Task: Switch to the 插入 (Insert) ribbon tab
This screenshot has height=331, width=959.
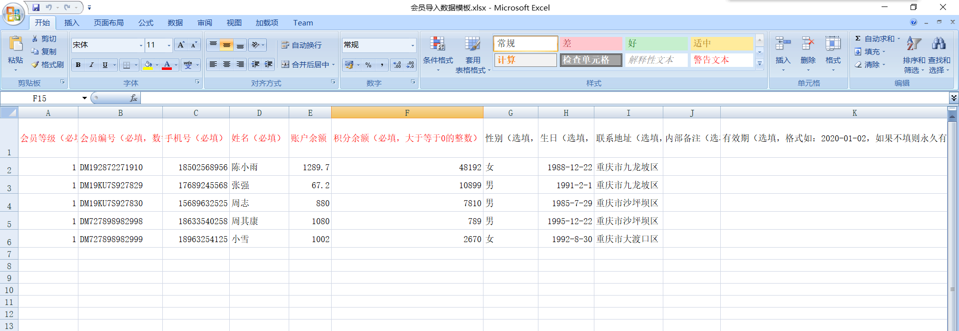Action: pos(71,23)
